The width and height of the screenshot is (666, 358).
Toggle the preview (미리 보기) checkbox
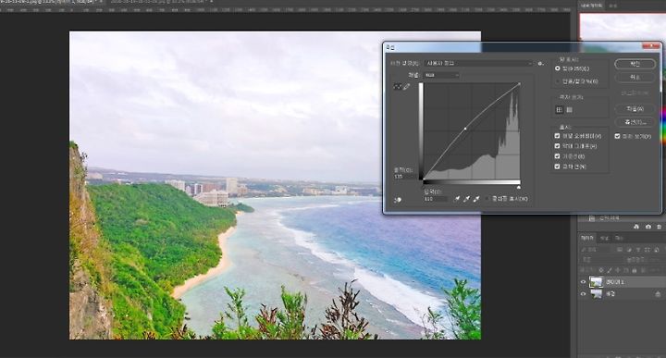pos(617,136)
